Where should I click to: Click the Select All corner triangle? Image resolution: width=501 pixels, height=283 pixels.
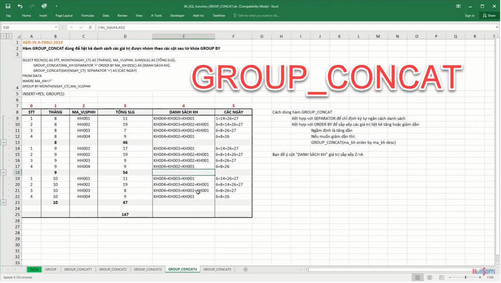[17, 36]
